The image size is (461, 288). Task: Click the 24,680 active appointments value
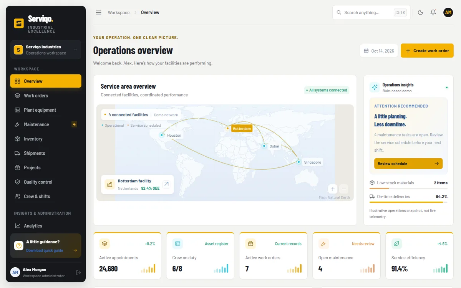pos(108,269)
